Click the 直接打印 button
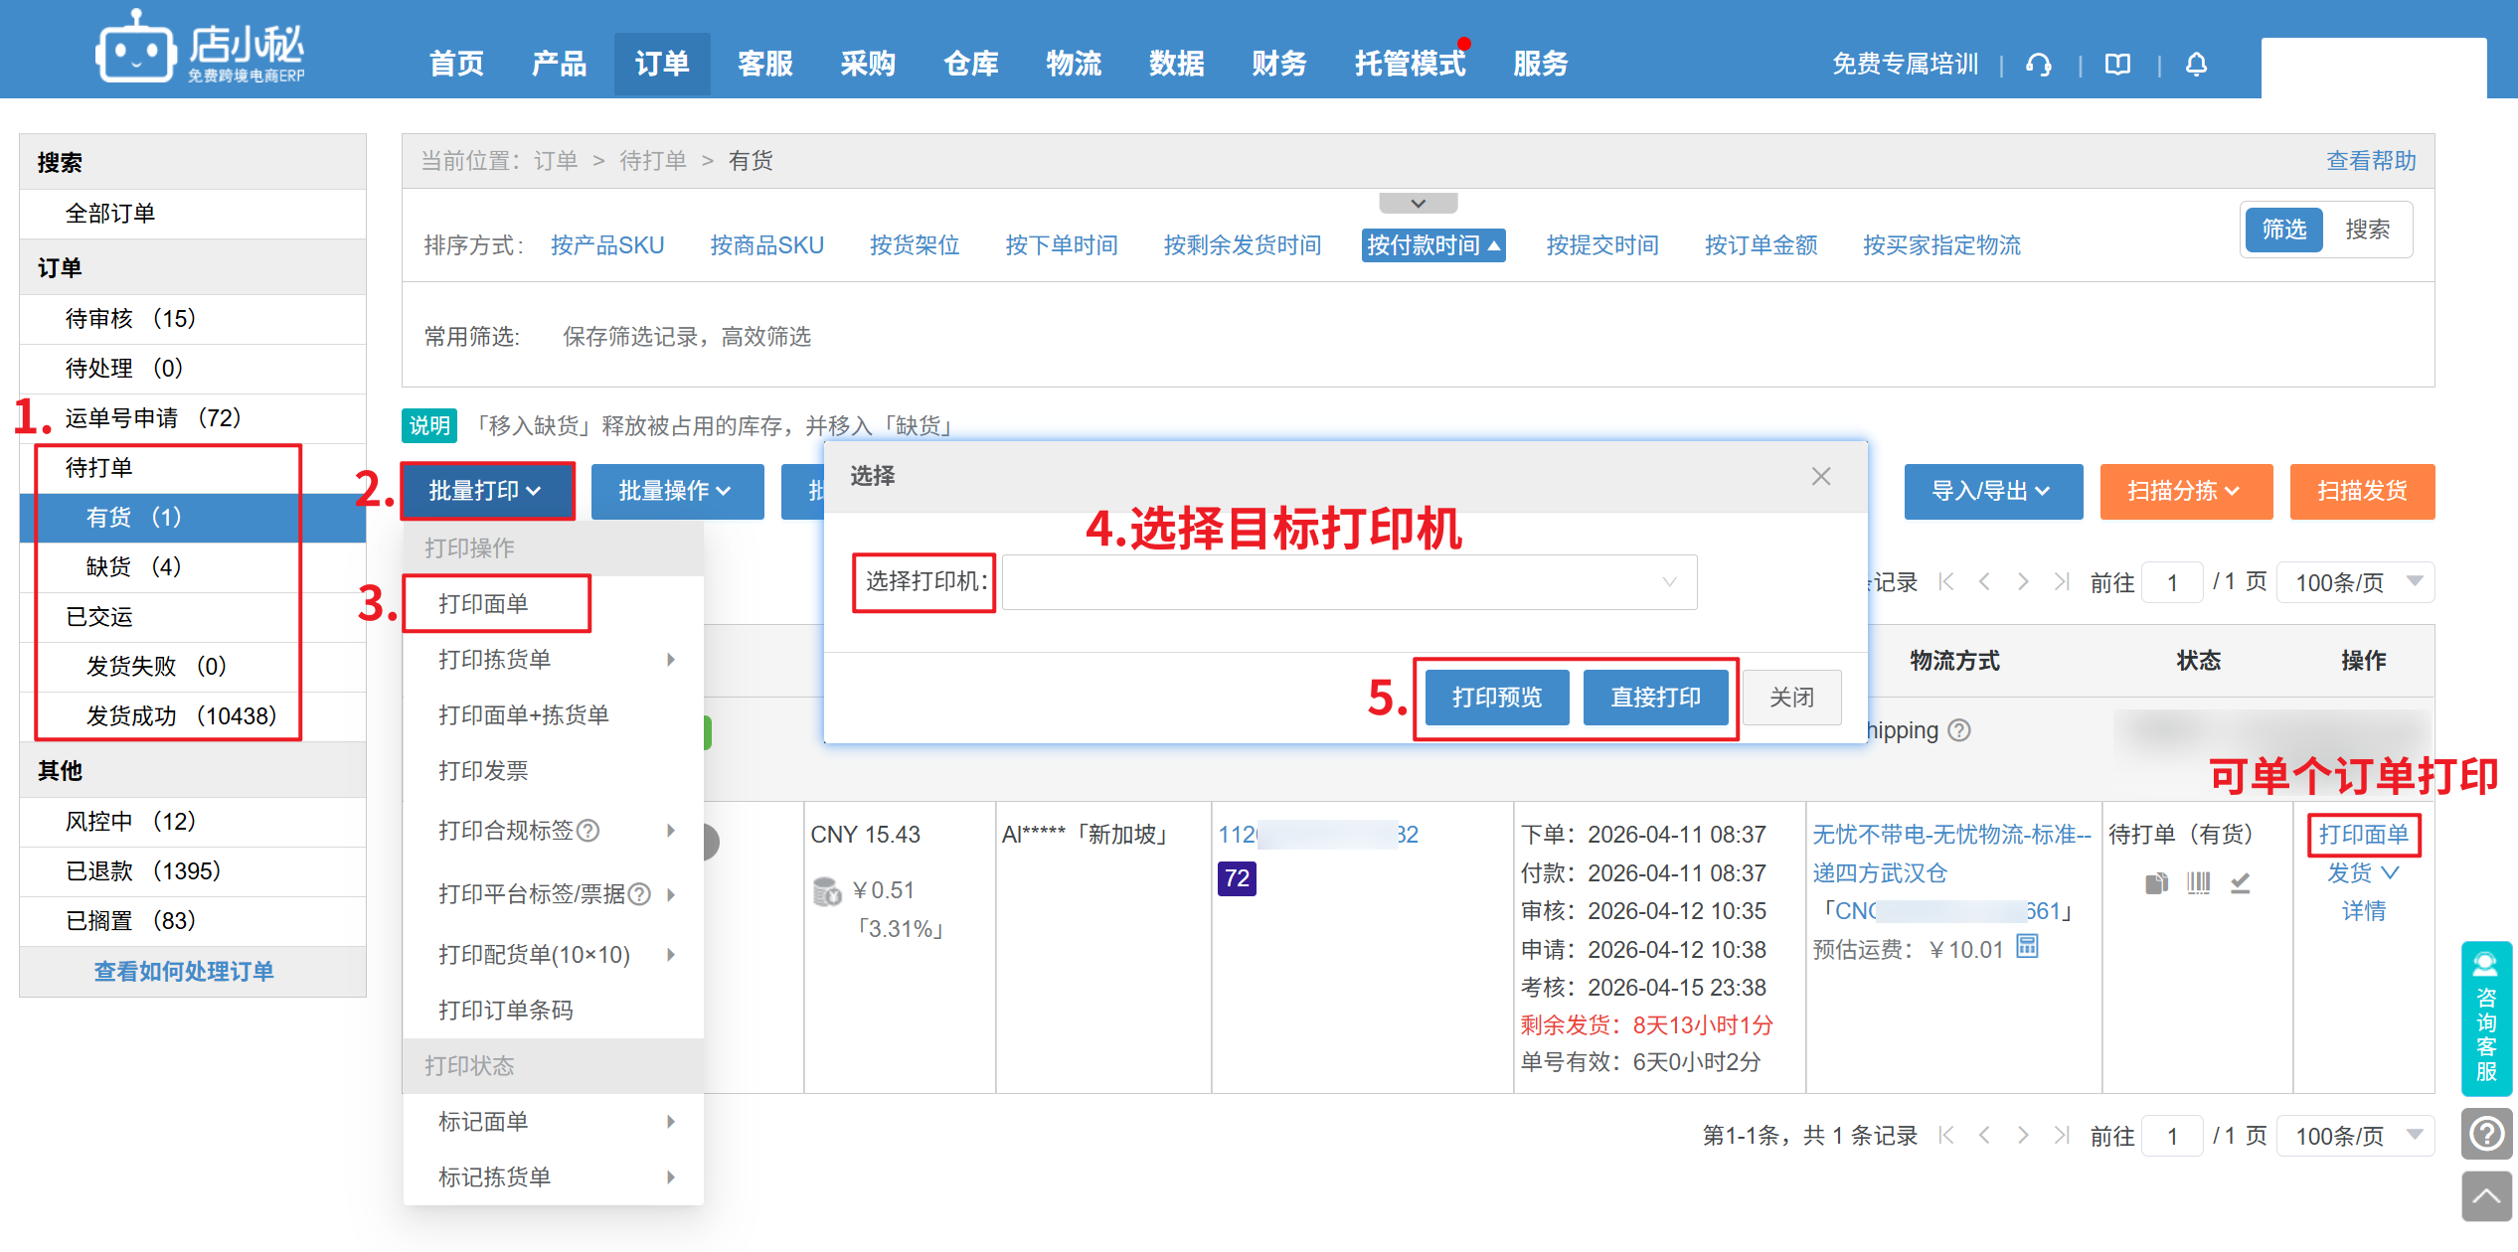This screenshot has width=2518, height=1252. 1654,698
